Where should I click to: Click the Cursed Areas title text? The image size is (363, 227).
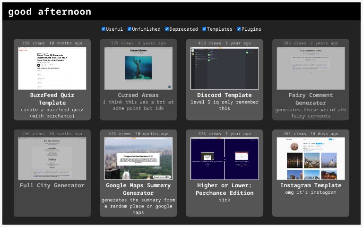coord(138,95)
